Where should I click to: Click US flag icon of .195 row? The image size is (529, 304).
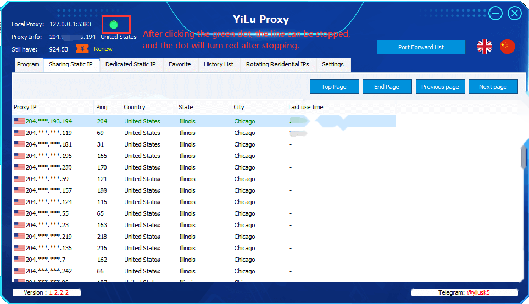click(19, 155)
